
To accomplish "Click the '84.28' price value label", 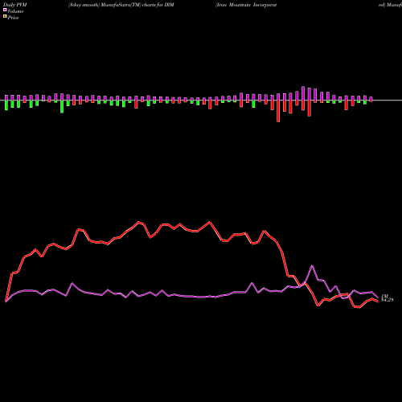I will 388,300.
